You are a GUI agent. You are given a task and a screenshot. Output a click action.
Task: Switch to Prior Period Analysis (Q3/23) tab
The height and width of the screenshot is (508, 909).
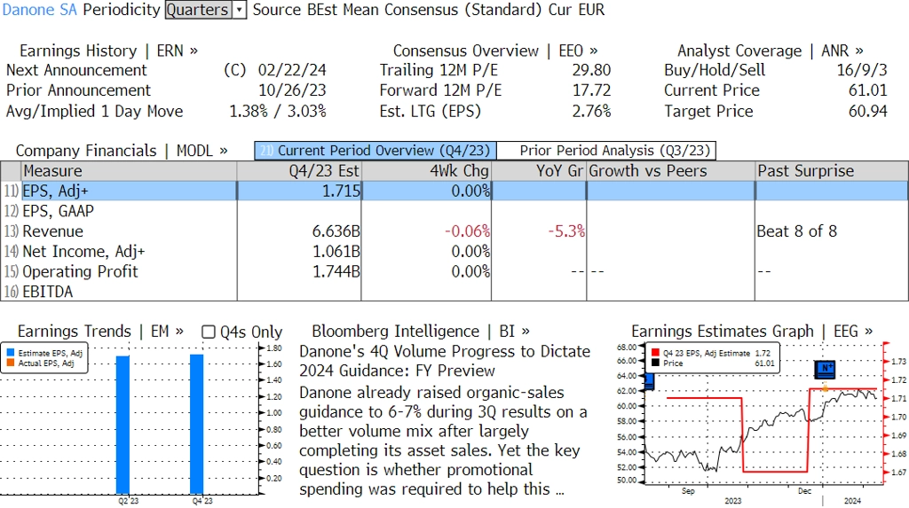click(607, 151)
